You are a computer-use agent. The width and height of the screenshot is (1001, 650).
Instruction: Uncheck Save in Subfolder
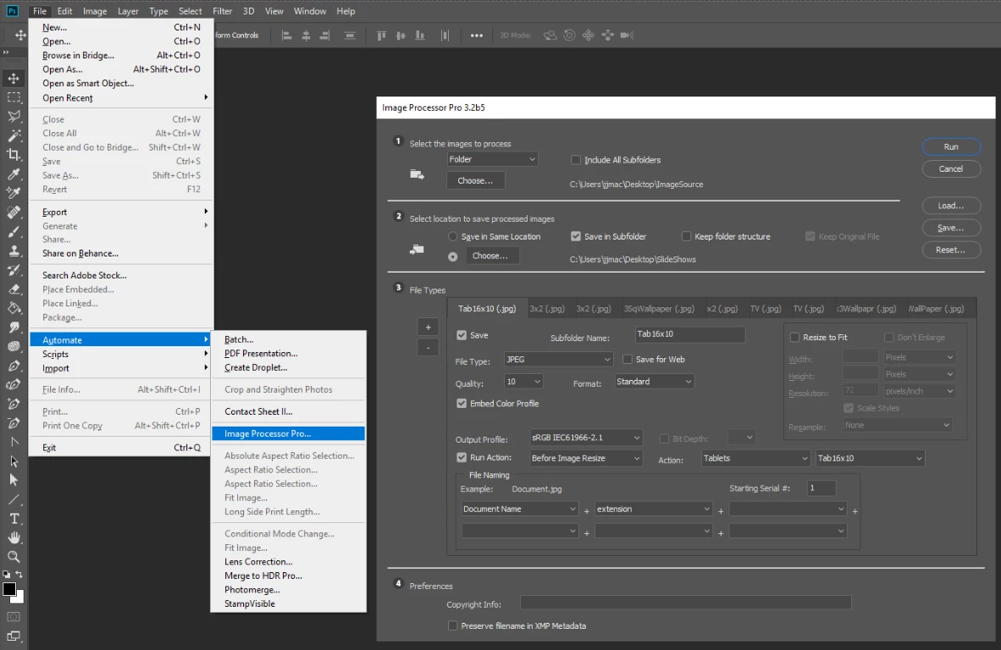click(x=576, y=237)
